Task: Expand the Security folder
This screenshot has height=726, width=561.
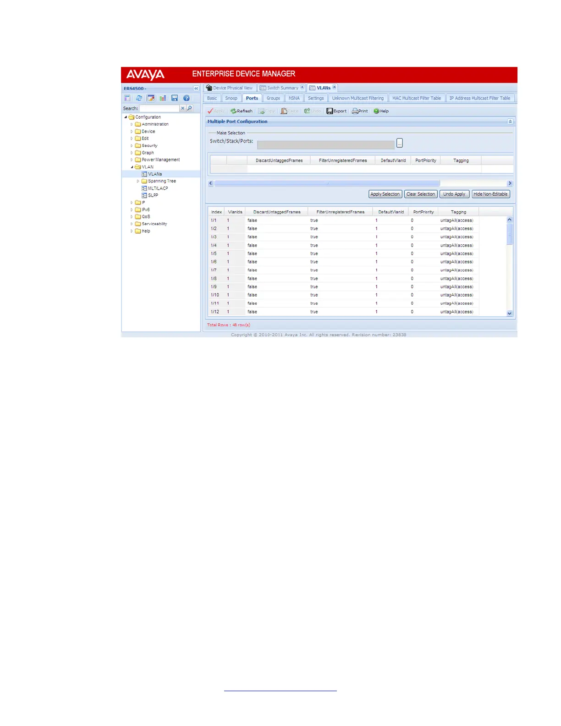Action: 132,146
